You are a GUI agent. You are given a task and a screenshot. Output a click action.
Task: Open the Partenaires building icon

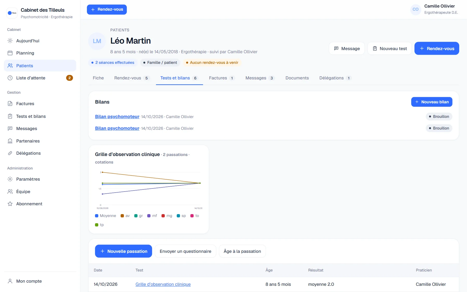tap(10, 141)
